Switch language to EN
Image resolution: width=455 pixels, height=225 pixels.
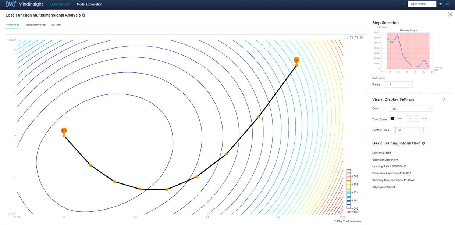pyautogui.click(x=448, y=4)
